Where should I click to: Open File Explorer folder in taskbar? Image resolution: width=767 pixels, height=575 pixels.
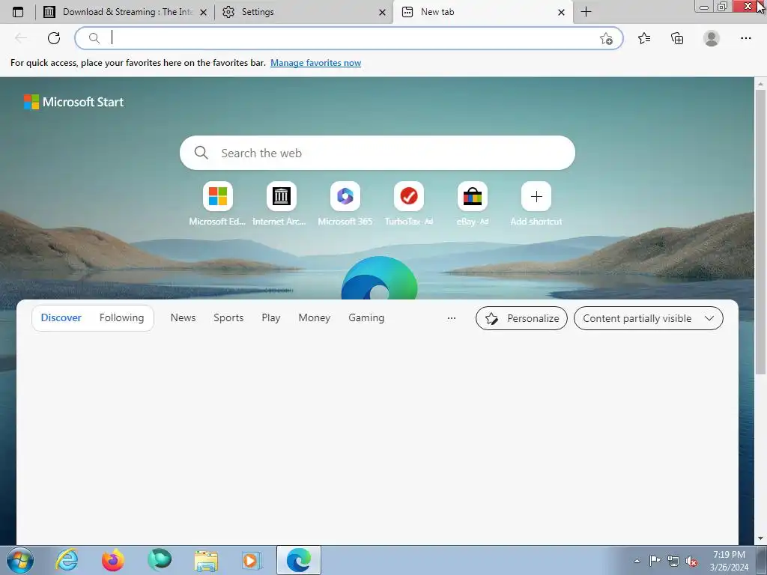[x=206, y=560]
